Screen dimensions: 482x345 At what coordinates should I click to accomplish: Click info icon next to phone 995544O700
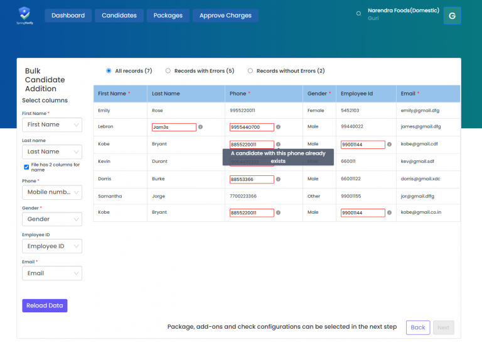[x=278, y=127]
